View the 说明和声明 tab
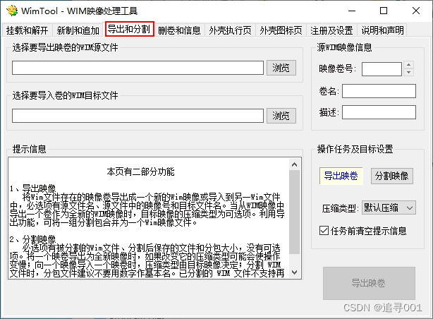Screen dimensions: 433x319 [x=382, y=30]
